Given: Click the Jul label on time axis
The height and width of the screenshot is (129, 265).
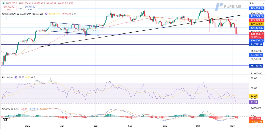Looking at the screenshot, I should 96,126.
